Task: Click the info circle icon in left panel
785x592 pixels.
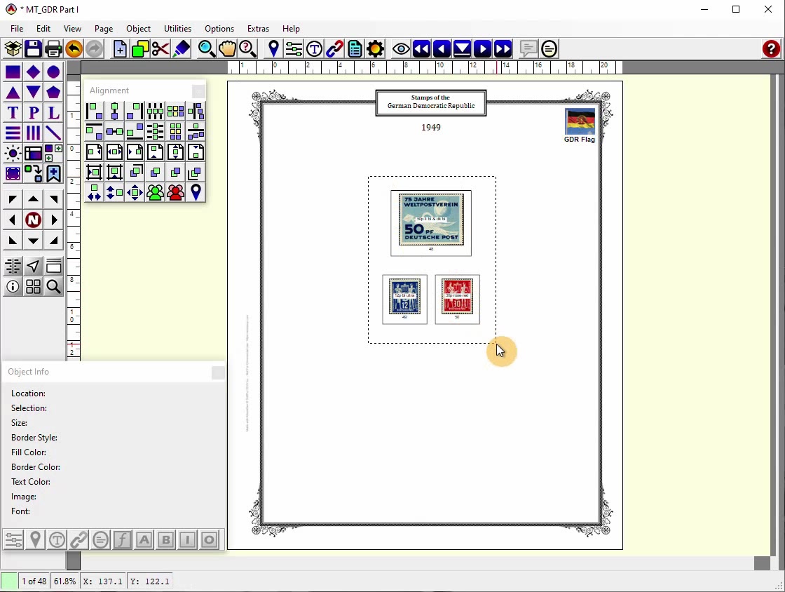Action: [13, 286]
